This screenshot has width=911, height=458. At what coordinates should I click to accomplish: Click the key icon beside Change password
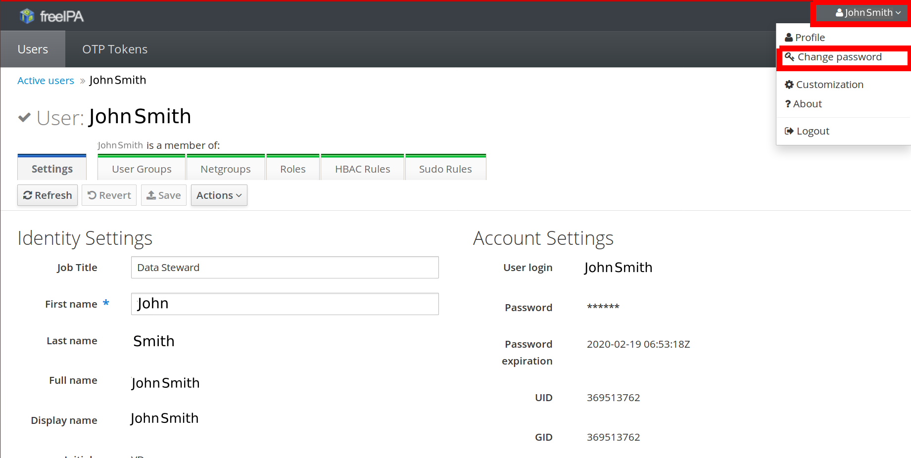coord(789,57)
